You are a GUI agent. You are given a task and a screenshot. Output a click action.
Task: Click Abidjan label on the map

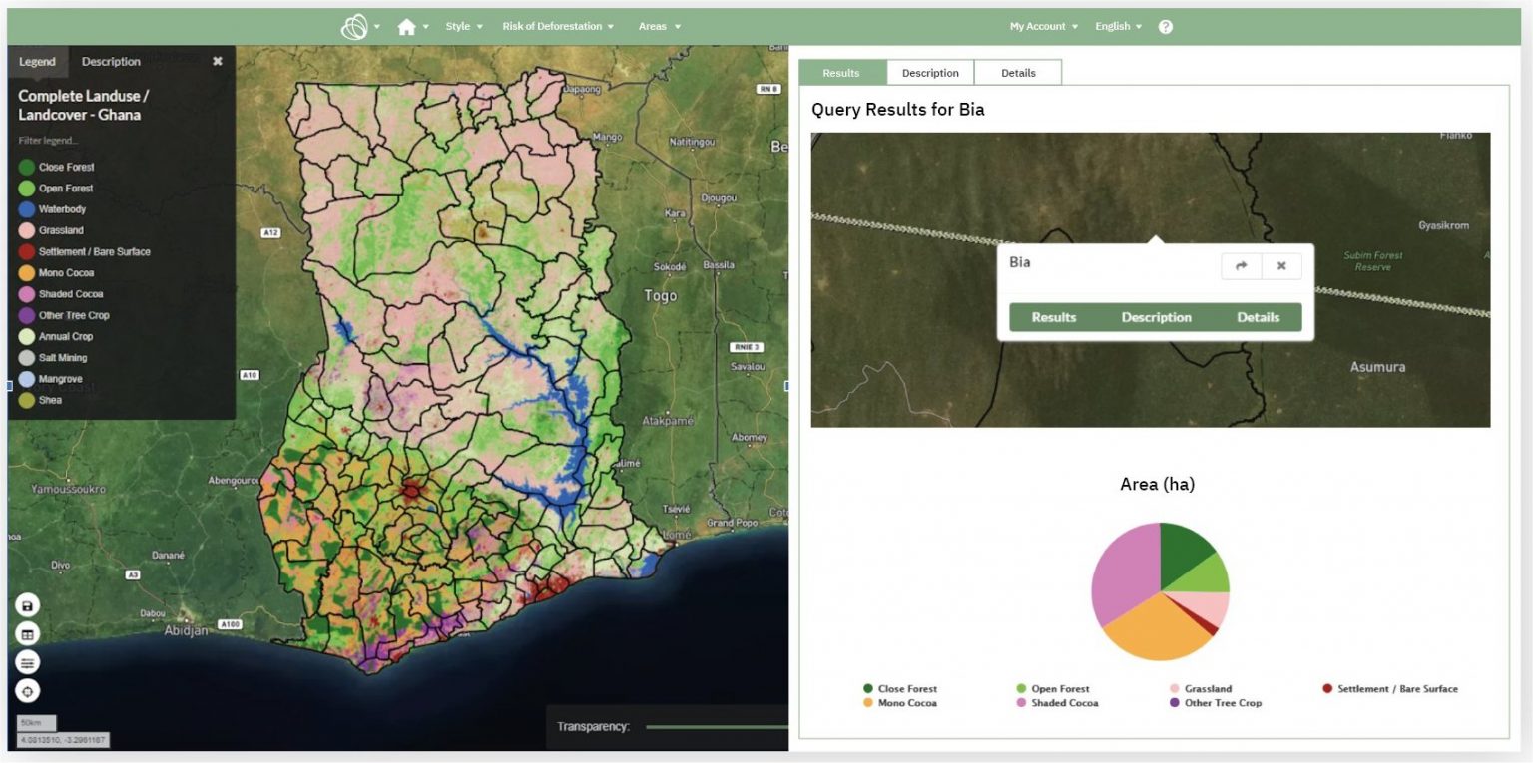[187, 630]
